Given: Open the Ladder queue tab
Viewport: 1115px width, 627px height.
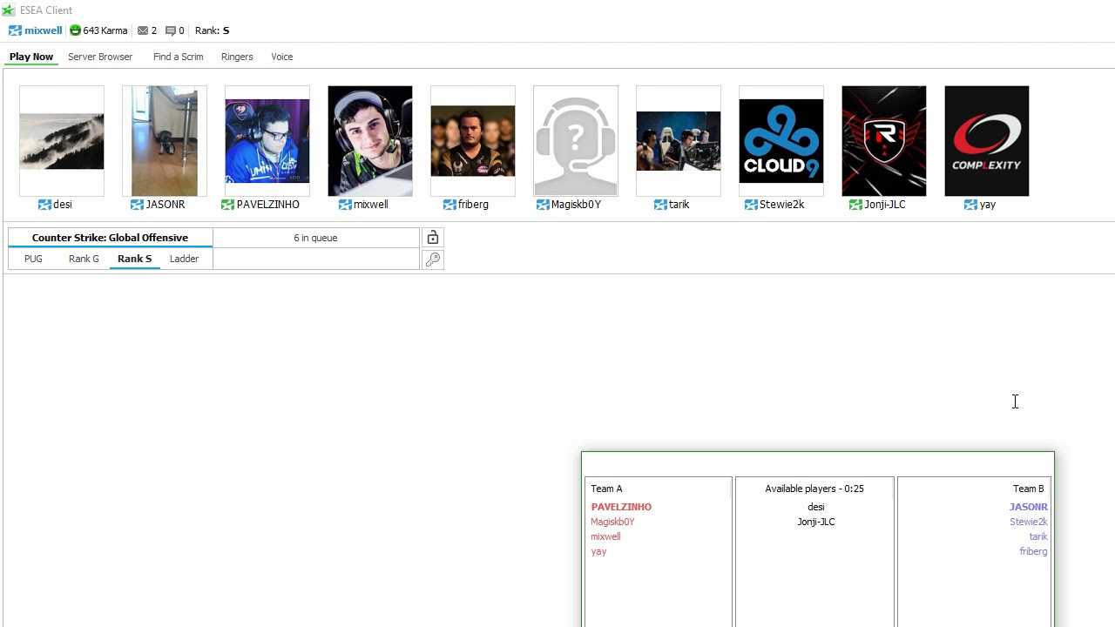Looking at the screenshot, I should click(x=184, y=259).
